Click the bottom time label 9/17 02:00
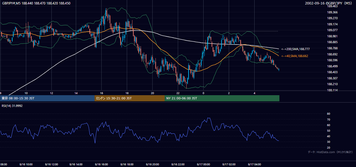 click(x=229, y=164)
